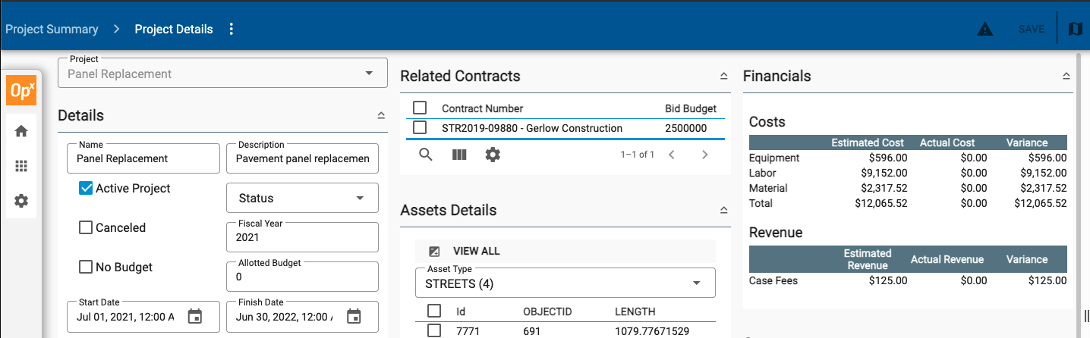This screenshot has width=1090, height=338.
Task: Go to home in the sidebar
Action: pyautogui.click(x=21, y=131)
